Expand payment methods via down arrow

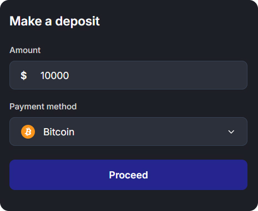point(231,132)
